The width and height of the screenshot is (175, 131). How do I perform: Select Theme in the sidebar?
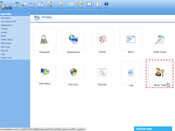coord(15,29)
